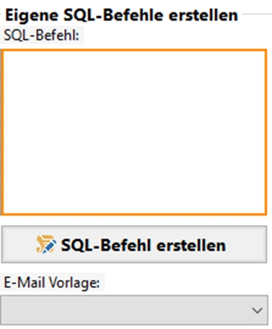Select the 'SQL-Befehl:' label
Screen dimensions: 272x329
[42, 35]
